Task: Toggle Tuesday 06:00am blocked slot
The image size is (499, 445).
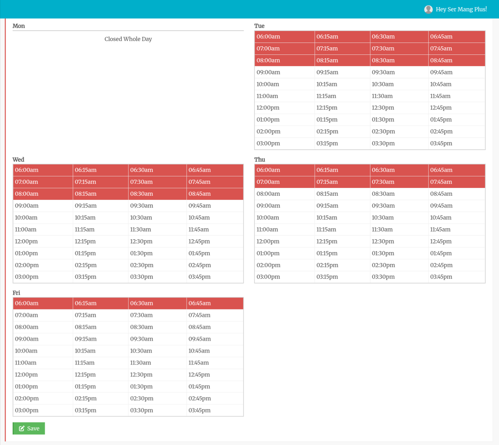Action: pos(285,37)
